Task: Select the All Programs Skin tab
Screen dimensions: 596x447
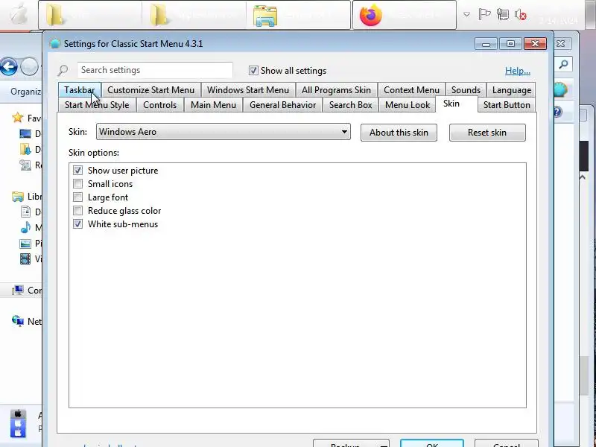Action: (336, 90)
